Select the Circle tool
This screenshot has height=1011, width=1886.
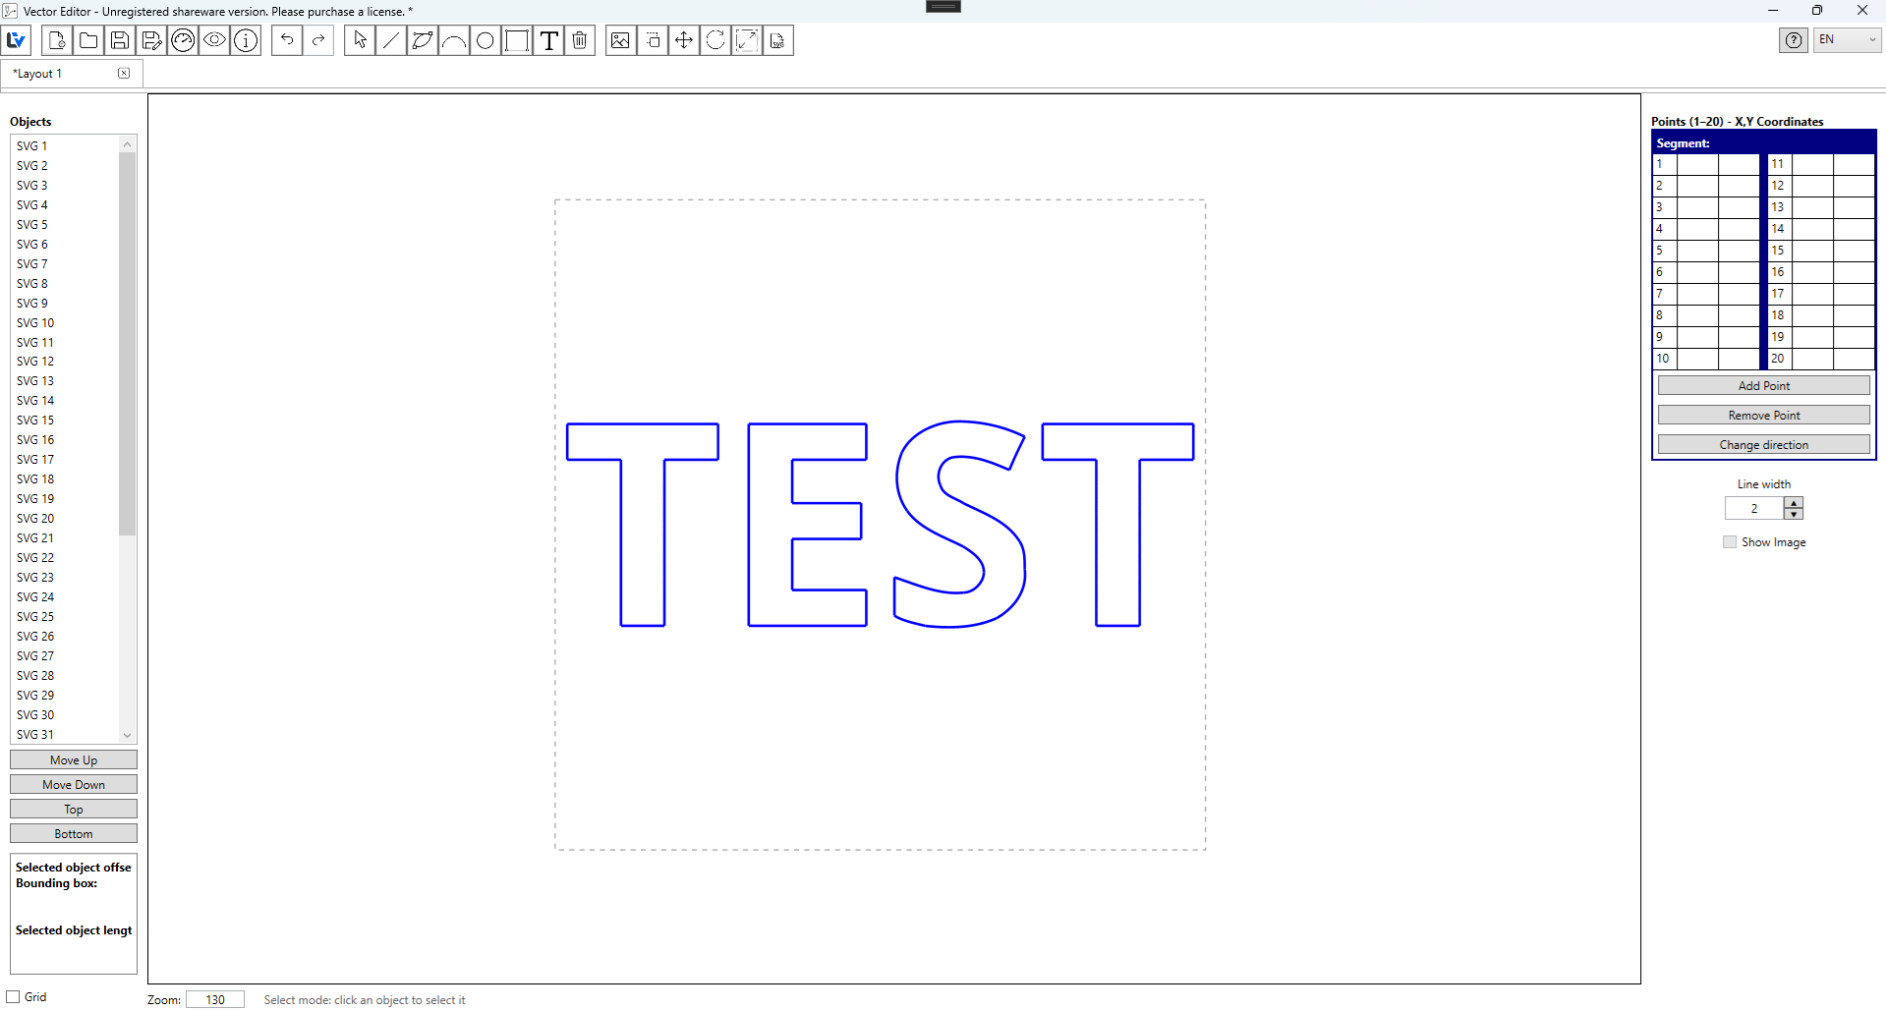(486, 40)
